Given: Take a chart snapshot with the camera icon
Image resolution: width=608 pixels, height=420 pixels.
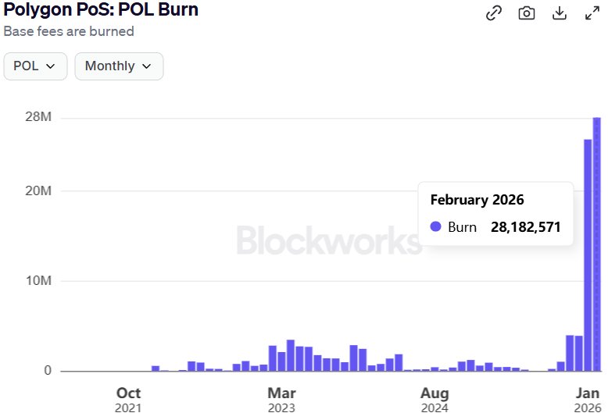Looking at the screenshot, I should (527, 13).
